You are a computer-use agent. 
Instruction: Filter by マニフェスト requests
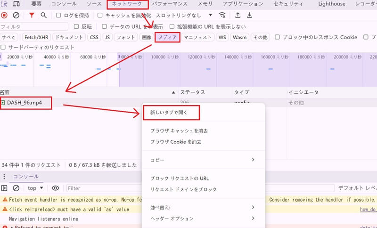[x=197, y=37]
